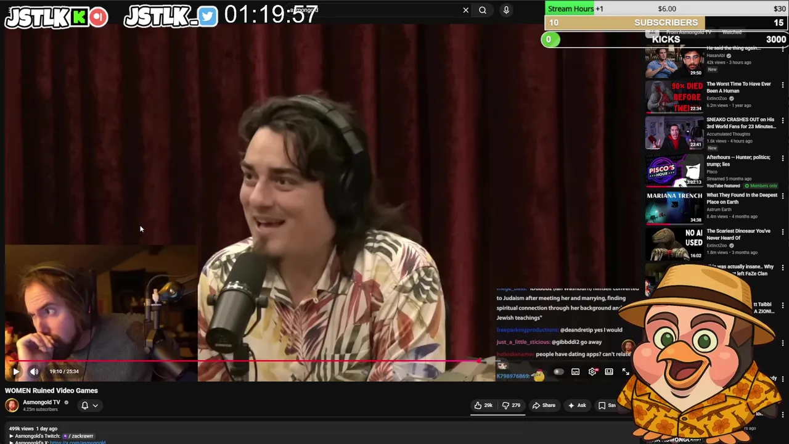The height and width of the screenshot is (444, 789).
Task: Open 'He said the thing again' video thumbnail
Action: pyautogui.click(x=674, y=62)
